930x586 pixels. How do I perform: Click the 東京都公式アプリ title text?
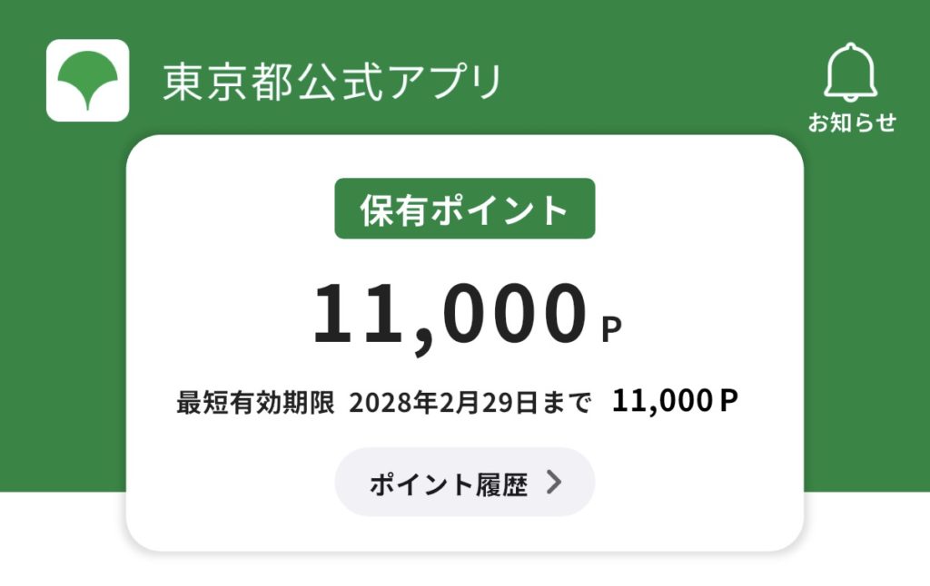(x=332, y=83)
